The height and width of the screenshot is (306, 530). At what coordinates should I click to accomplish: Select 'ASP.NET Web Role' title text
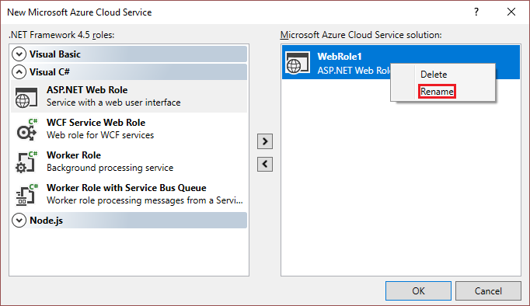[x=87, y=90]
